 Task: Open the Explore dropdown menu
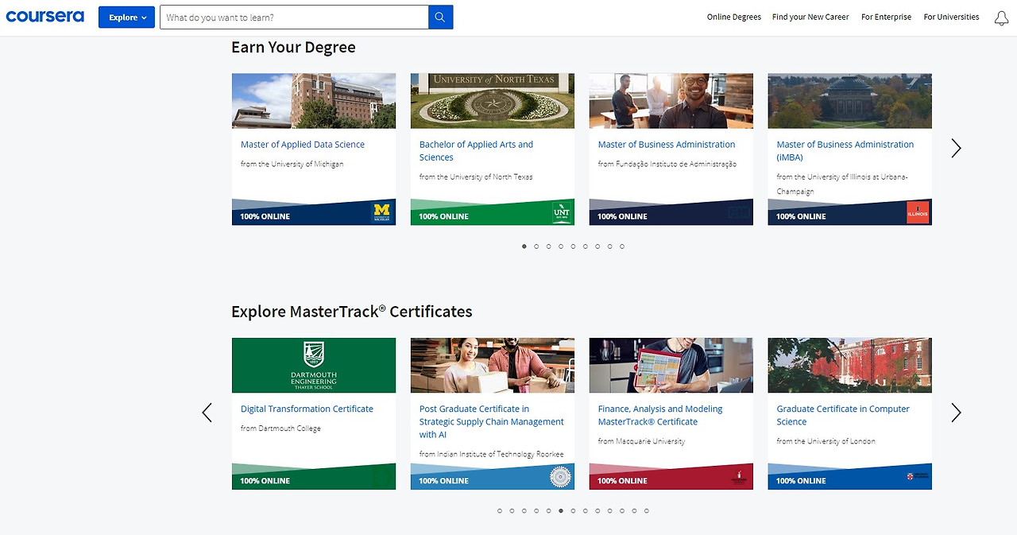[126, 17]
